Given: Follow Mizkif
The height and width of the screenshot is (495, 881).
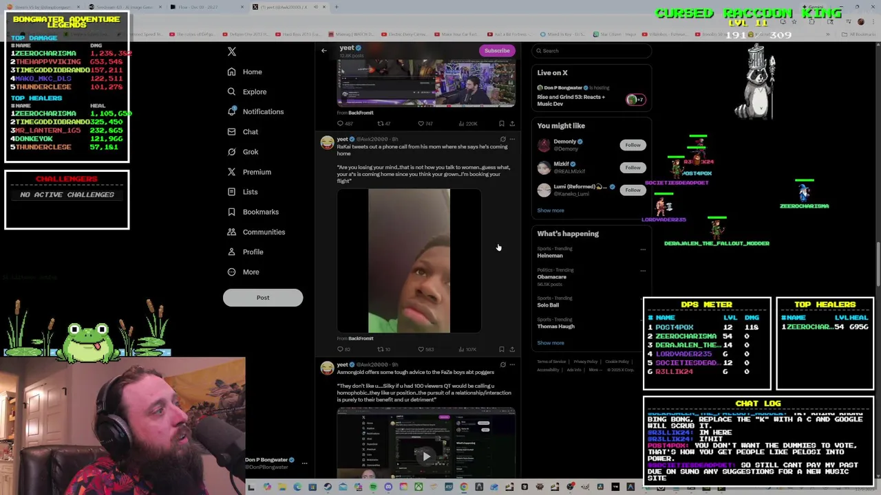Looking at the screenshot, I should (x=633, y=167).
